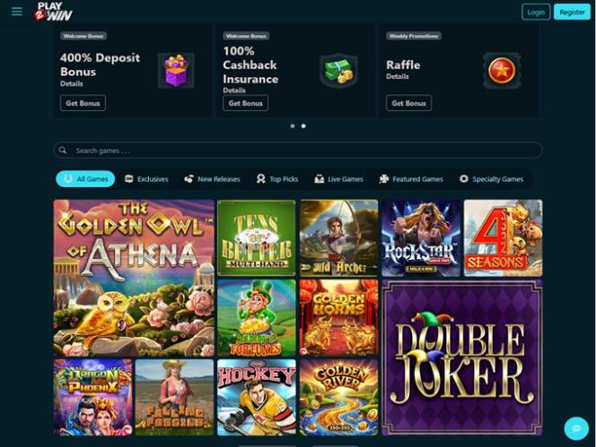This screenshot has height=447, width=596.
Task: Show the New Releases games
Action: pos(212,179)
